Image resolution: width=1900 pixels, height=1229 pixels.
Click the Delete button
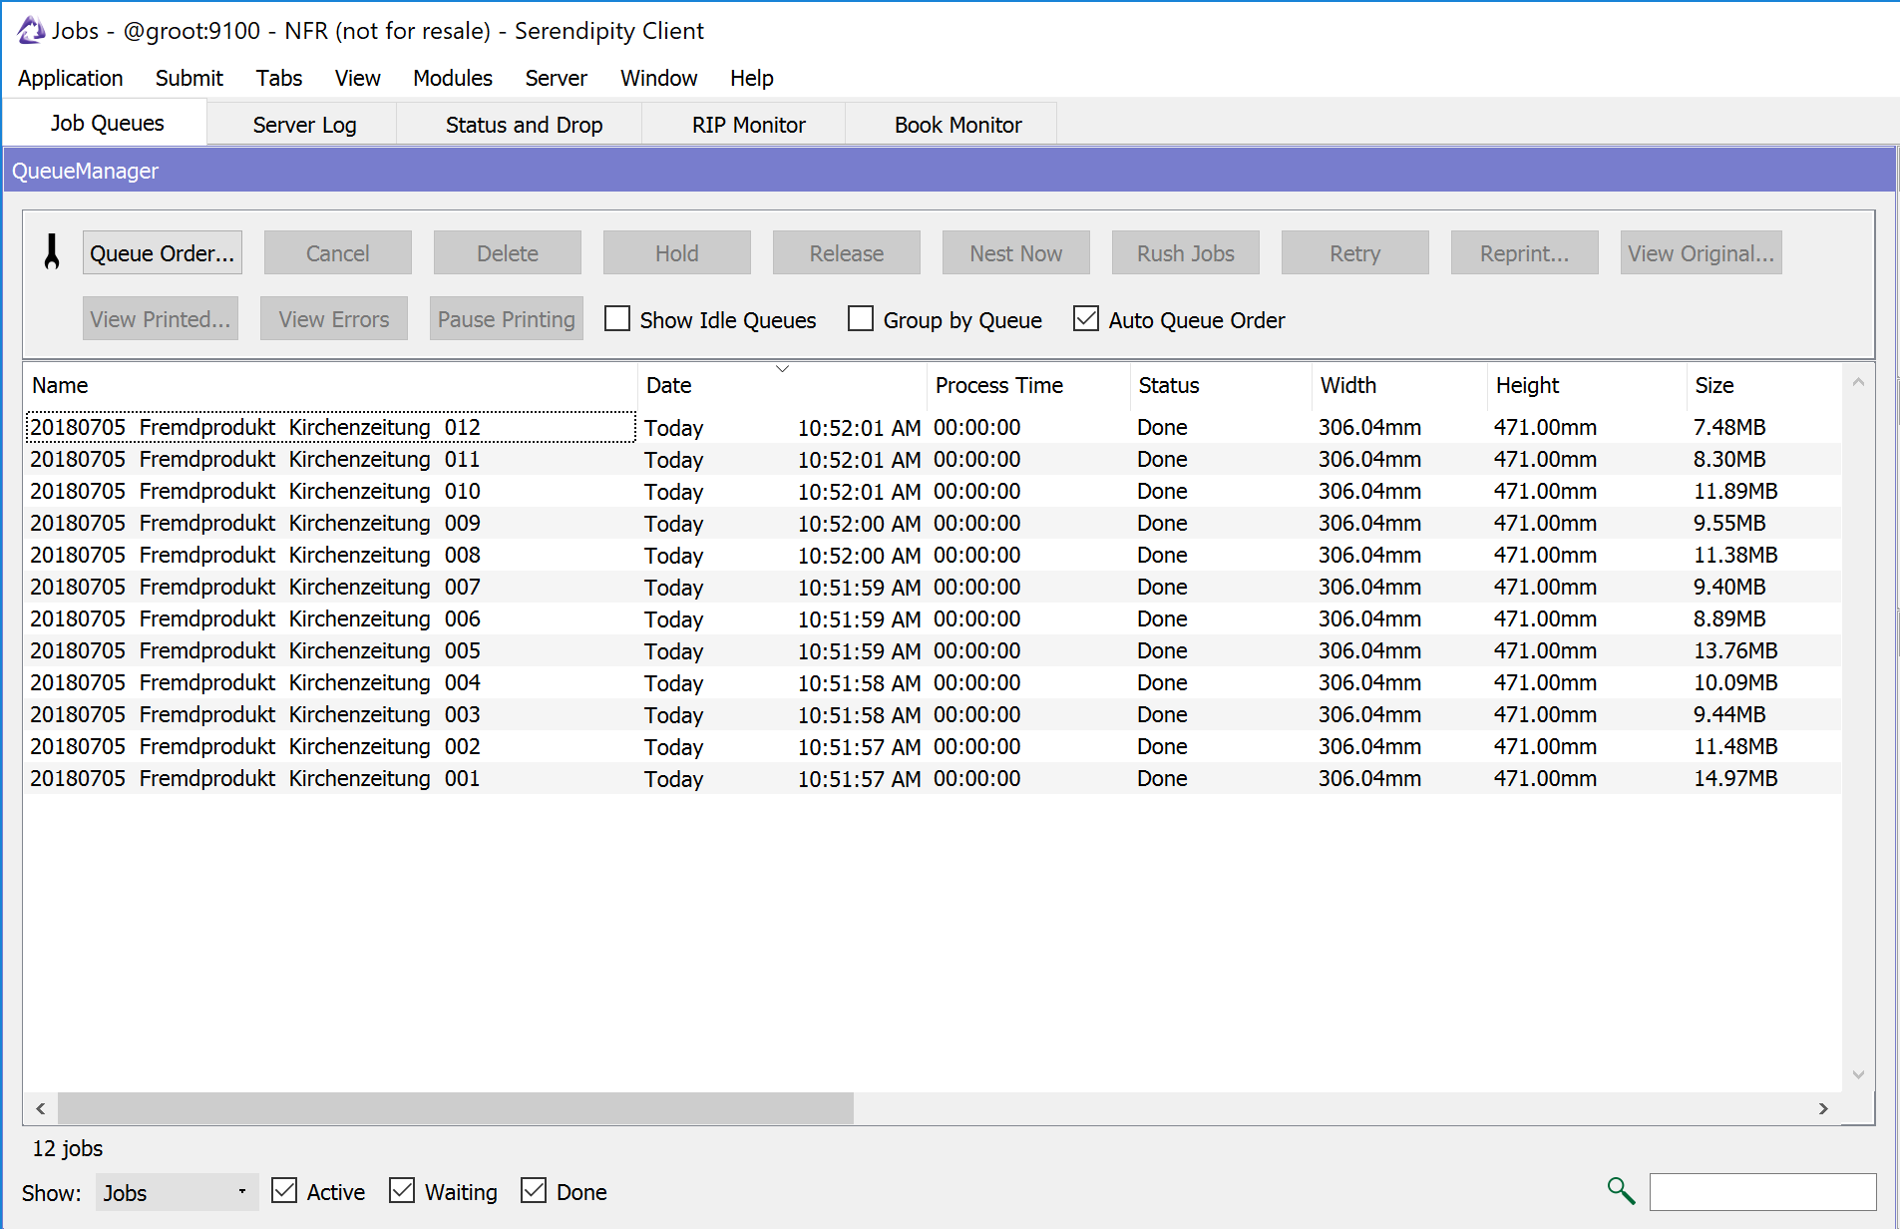point(508,253)
